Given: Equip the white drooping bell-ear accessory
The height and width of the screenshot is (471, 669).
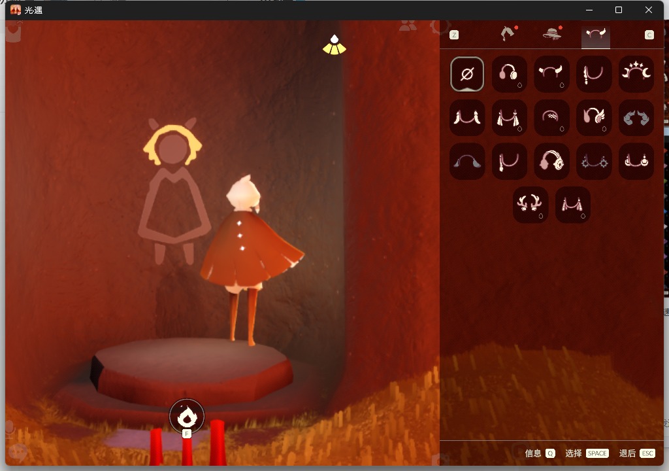Looking at the screenshot, I should click(x=466, y=118).
